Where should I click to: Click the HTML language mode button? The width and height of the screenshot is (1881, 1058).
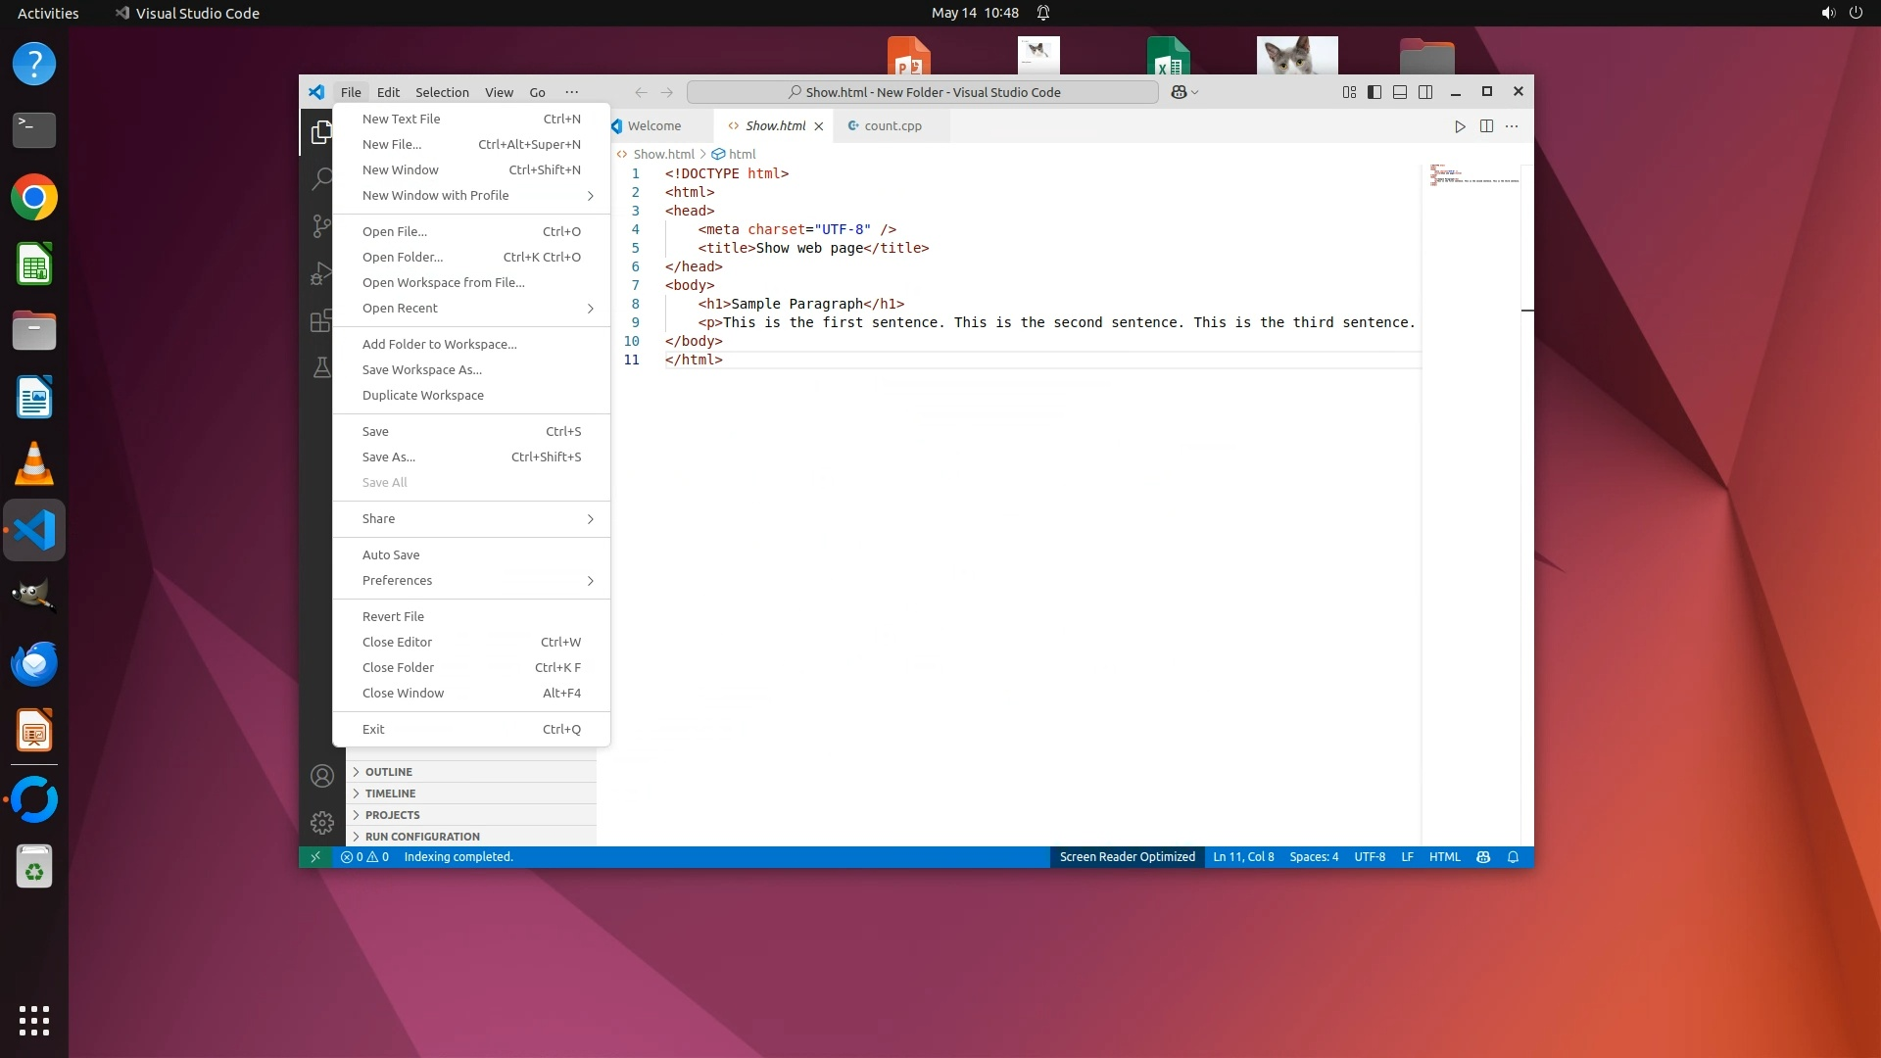[x=1444, y=857]
